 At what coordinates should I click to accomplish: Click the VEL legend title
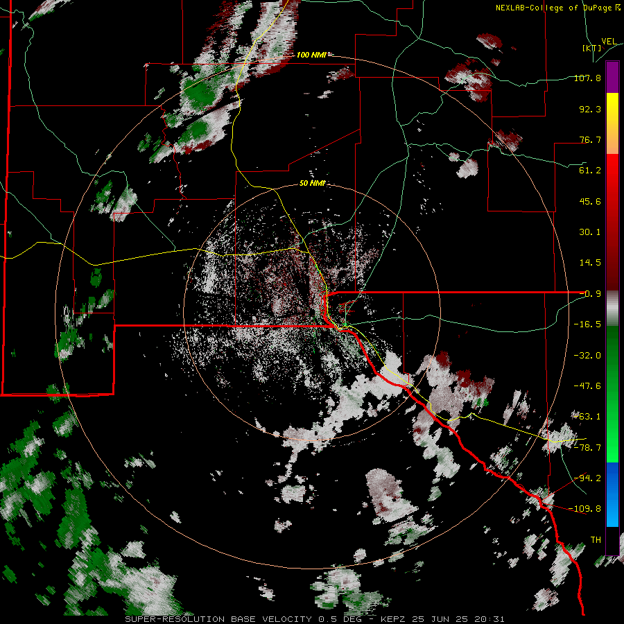coord(609,42)
